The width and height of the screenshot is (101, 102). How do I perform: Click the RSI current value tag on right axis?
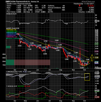coord(97,21)
